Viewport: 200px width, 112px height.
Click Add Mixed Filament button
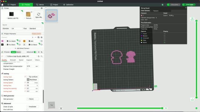click(22, 48)
